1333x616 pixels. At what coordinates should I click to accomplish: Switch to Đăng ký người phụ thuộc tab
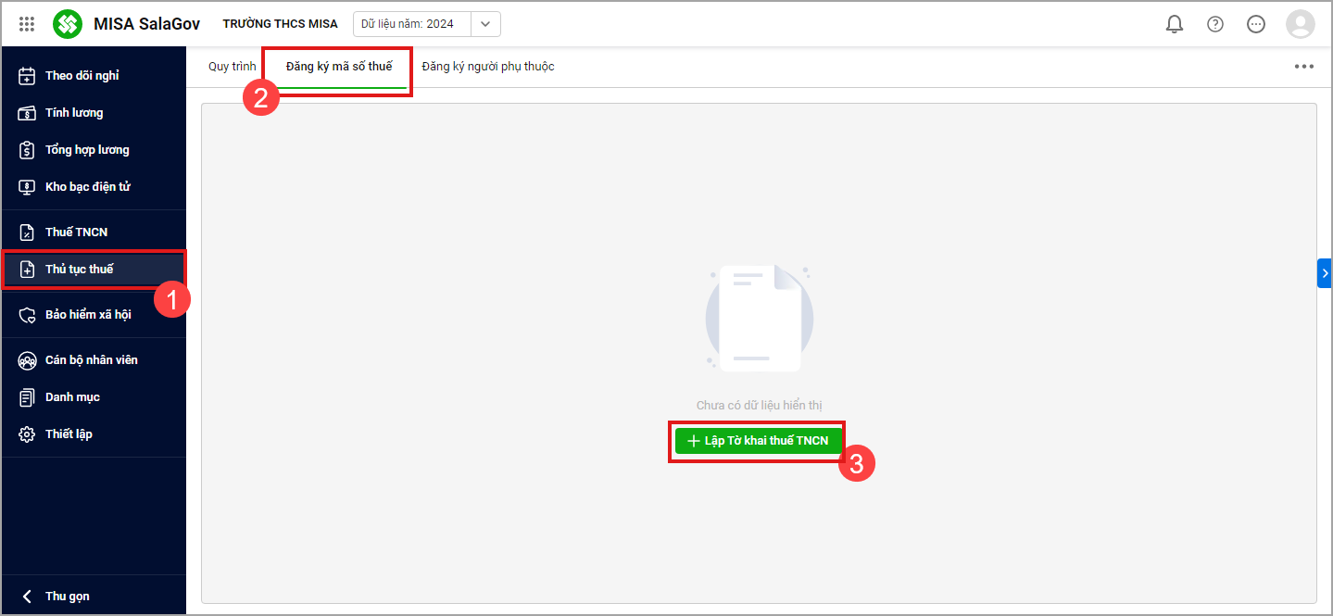[487, 67]
